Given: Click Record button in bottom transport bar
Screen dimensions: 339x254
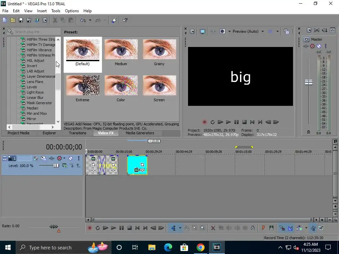Looking at the screenshot, I should [89, 228].
